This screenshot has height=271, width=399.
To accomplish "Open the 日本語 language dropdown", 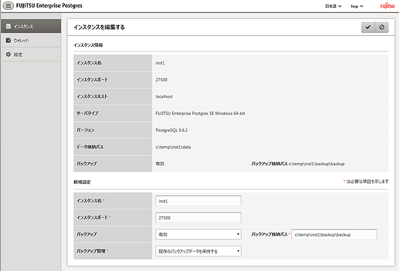I will (333, 6).
